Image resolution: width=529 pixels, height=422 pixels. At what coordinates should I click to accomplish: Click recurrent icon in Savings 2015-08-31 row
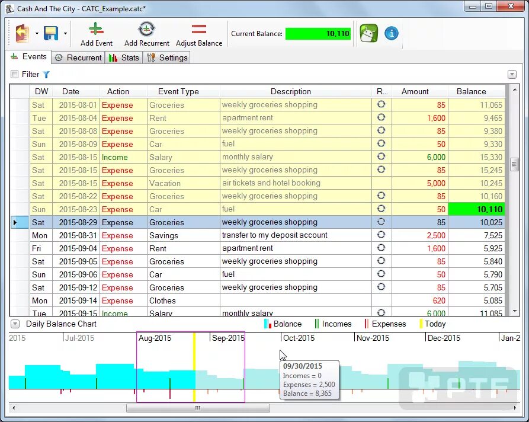[381, 235]
